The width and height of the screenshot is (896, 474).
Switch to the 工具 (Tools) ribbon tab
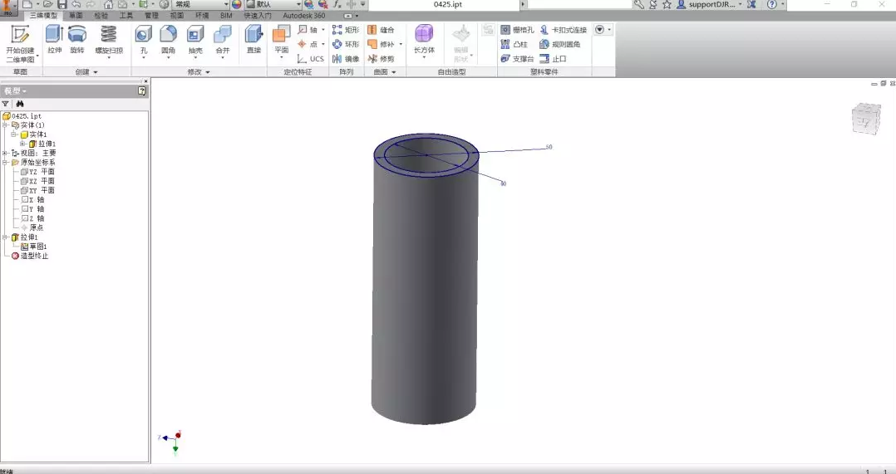point(126,16)
